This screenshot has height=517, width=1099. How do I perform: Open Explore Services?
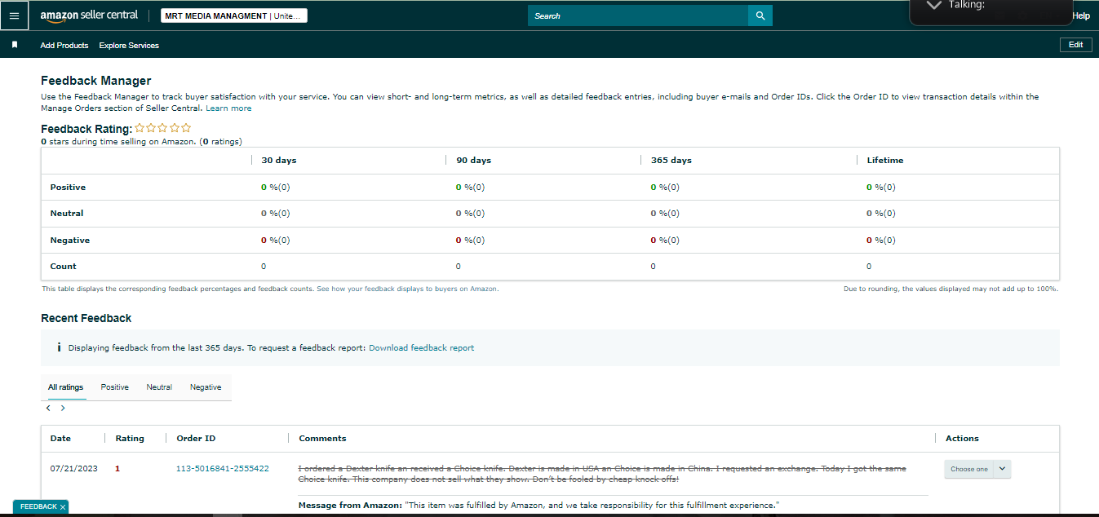(x=129, y=46)
